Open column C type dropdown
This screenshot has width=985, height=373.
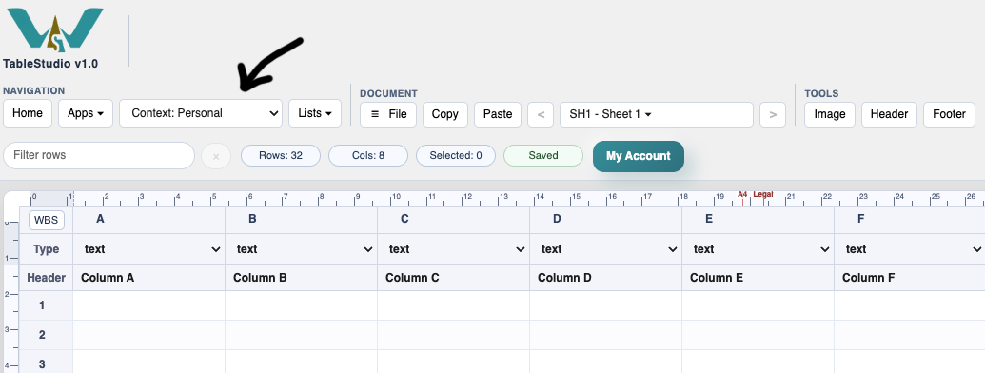click(x=454, y=249)
